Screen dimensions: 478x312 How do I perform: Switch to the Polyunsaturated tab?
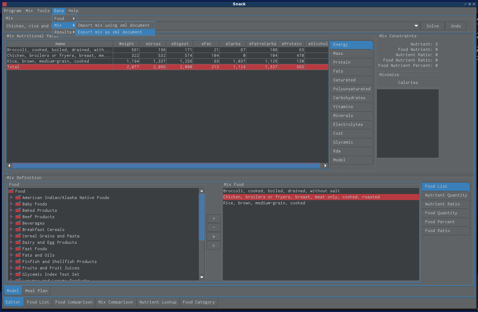click(351, 89)
